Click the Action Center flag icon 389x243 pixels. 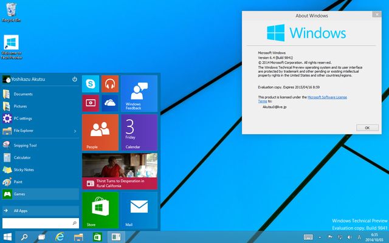(330, 237)
